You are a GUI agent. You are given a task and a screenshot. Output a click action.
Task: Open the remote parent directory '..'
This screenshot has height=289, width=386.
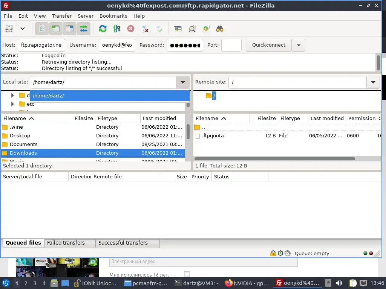point(287,127)
